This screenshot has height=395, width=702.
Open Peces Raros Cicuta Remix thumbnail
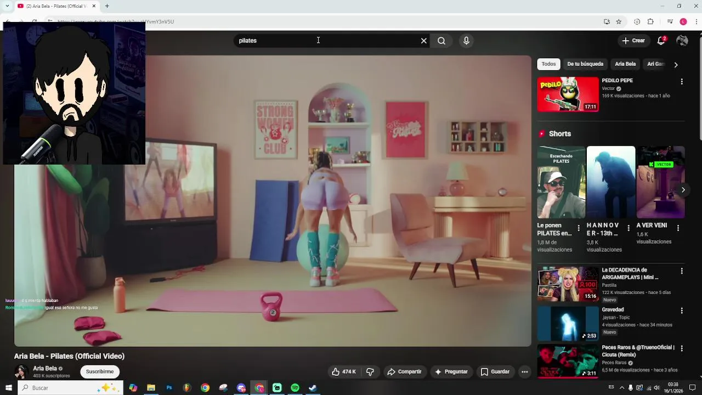pyautogui.click(x=568, y=361)
